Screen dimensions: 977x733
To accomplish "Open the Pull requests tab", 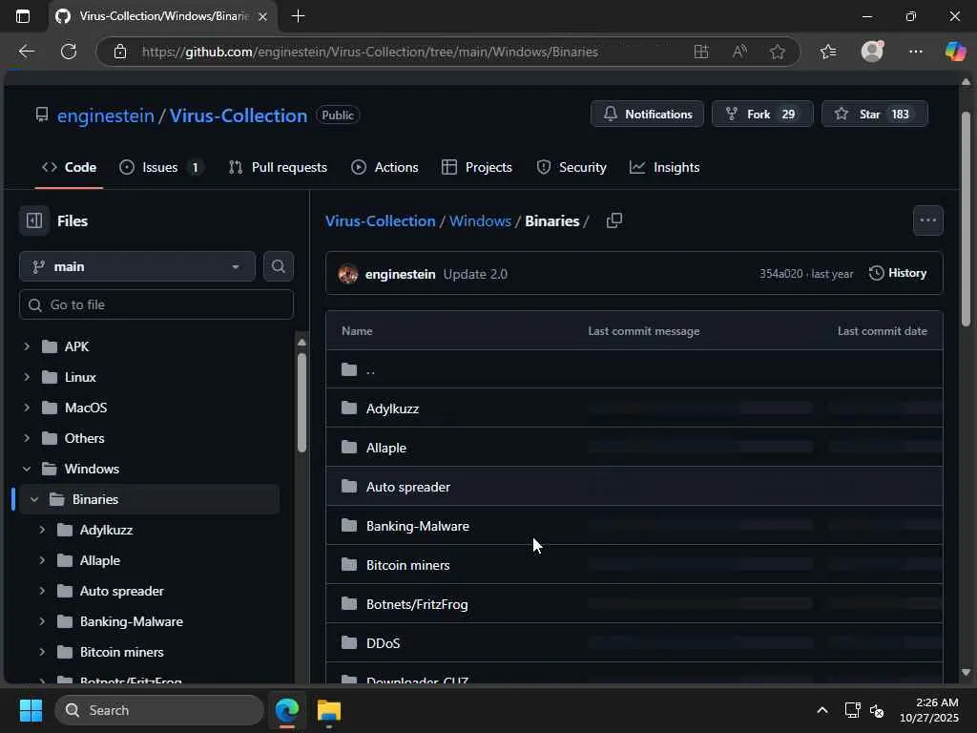I will 278,167.
